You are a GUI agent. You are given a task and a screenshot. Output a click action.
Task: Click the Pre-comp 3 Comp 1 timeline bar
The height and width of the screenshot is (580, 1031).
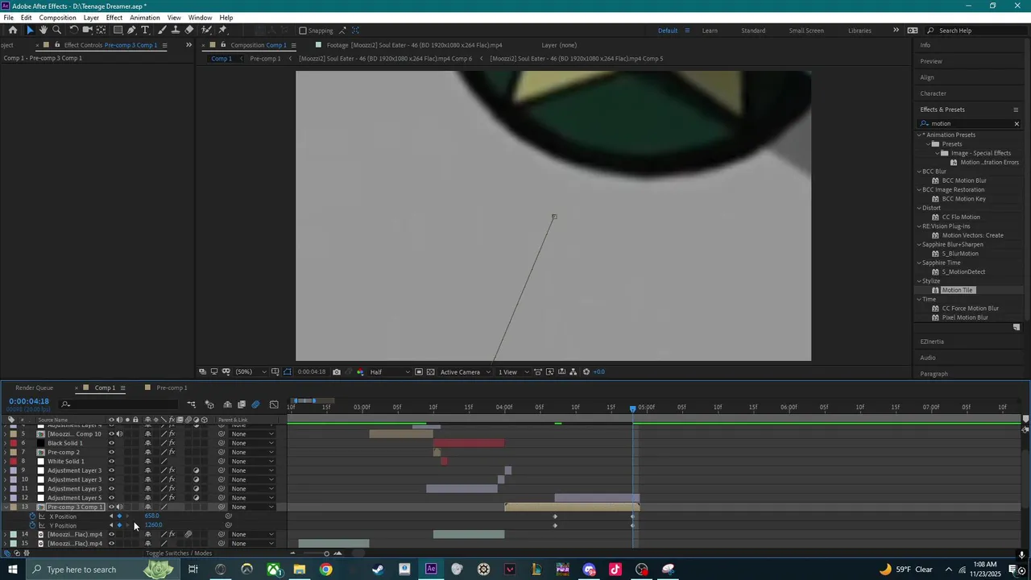point(572,507)
